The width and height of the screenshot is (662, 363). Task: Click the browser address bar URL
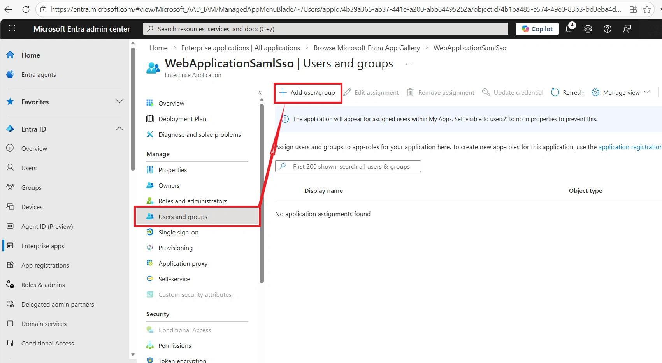click(x=336, y=9)
